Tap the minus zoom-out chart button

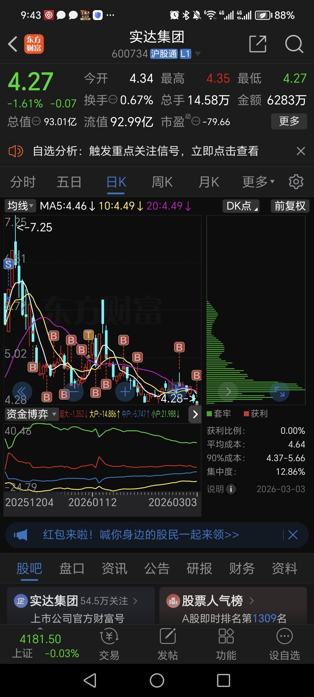pos(74,392)
